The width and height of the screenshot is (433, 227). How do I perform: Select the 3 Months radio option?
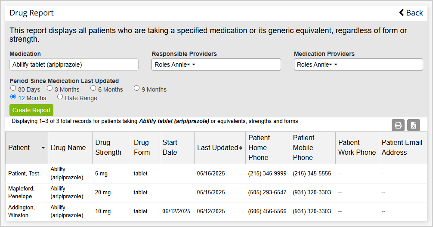point(49,88)
